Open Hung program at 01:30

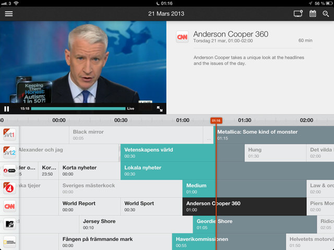[x=276, y=153]
